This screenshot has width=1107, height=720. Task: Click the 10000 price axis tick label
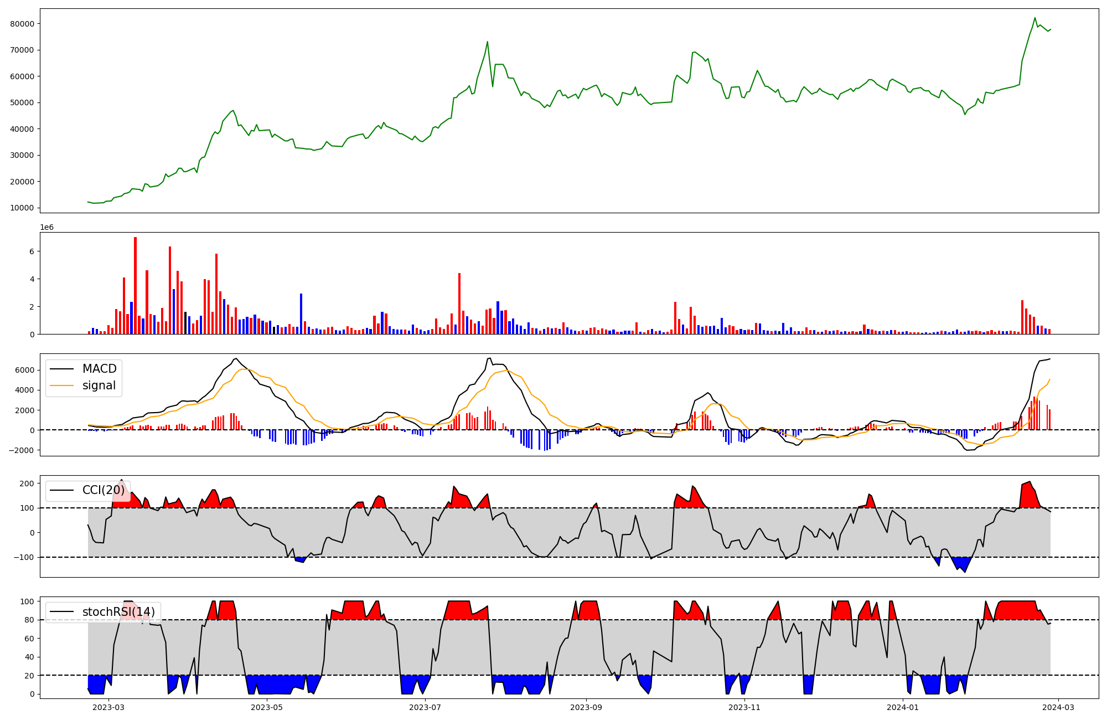[x=22, y=208]
